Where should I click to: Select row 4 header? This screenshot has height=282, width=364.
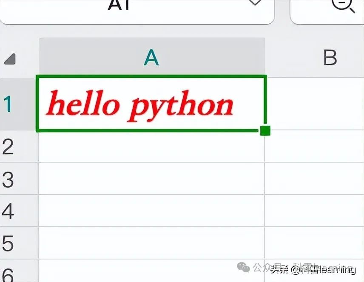[9, 211]
